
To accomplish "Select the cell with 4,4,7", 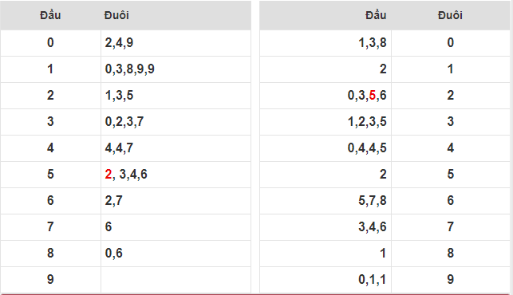I will click(x=176, y=148).
